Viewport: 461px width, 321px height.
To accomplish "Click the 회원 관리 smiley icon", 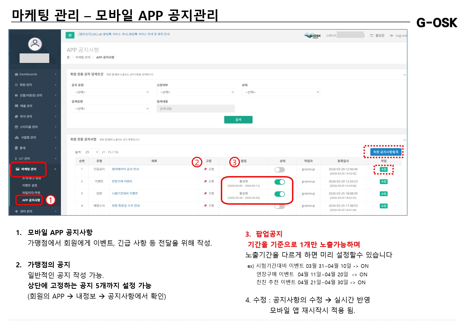I will [16, 85].
